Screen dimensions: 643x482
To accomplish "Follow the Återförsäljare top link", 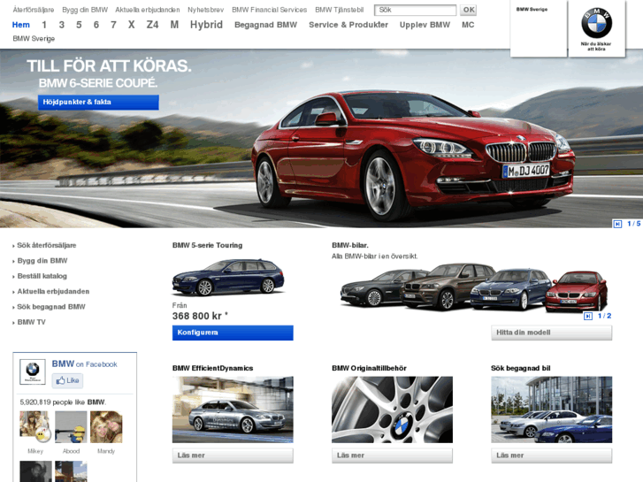I will (34, 10).
